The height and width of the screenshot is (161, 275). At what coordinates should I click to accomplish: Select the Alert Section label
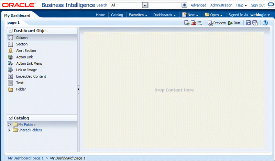pos(26,51)
